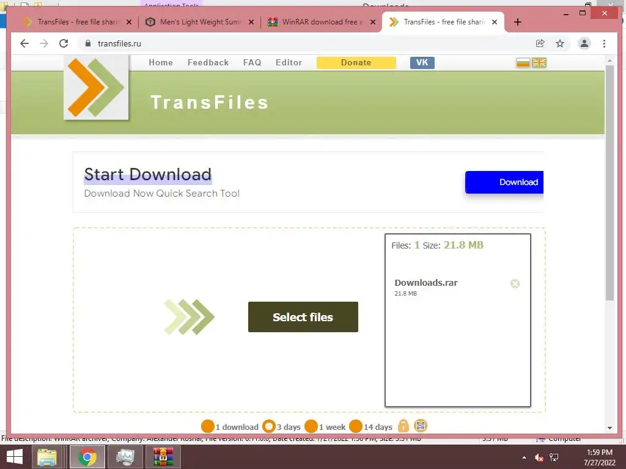Open the FAQ menu link

[x=252, y=63]
